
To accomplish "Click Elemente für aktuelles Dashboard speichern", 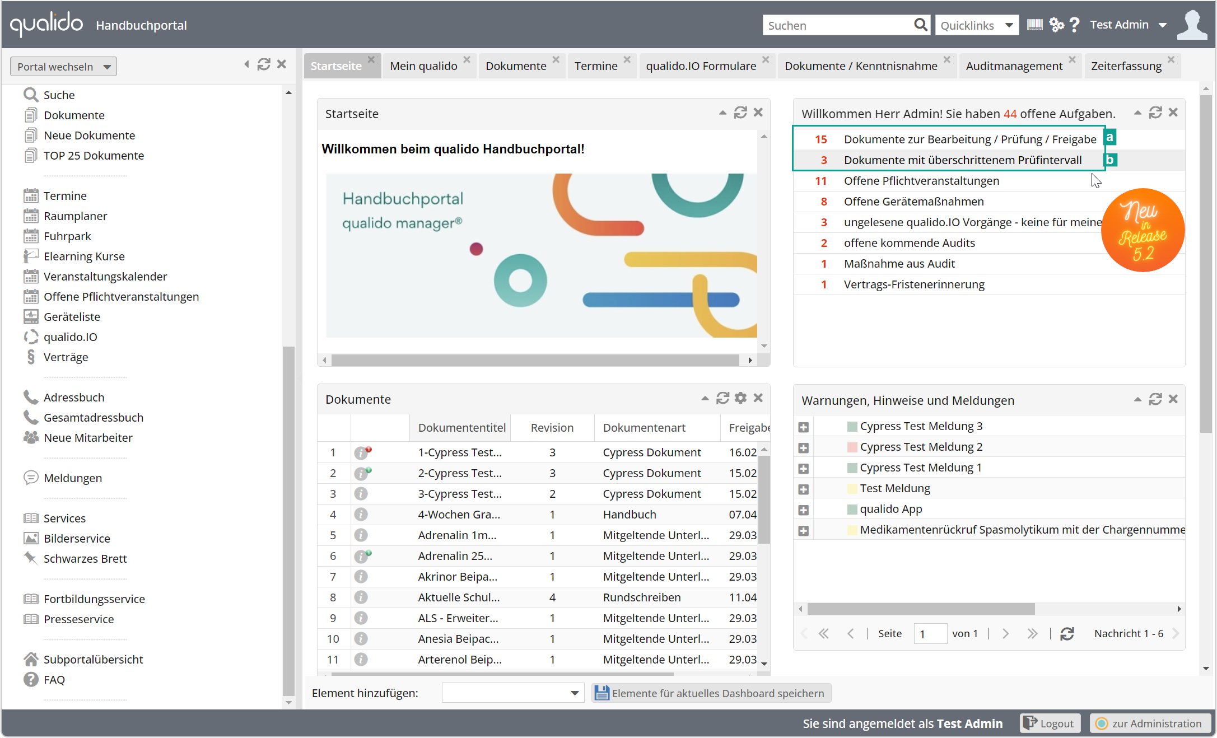I will pyautogui.click(x=711, y=693).
